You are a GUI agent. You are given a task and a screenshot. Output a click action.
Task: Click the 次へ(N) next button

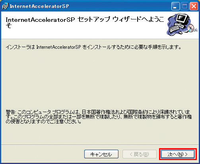pyautogui.click(x=178, y=154)
